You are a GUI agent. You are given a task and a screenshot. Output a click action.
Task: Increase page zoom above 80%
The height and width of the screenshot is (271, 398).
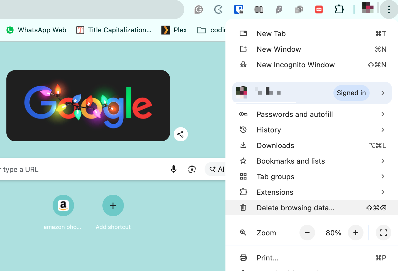(355, 233)
